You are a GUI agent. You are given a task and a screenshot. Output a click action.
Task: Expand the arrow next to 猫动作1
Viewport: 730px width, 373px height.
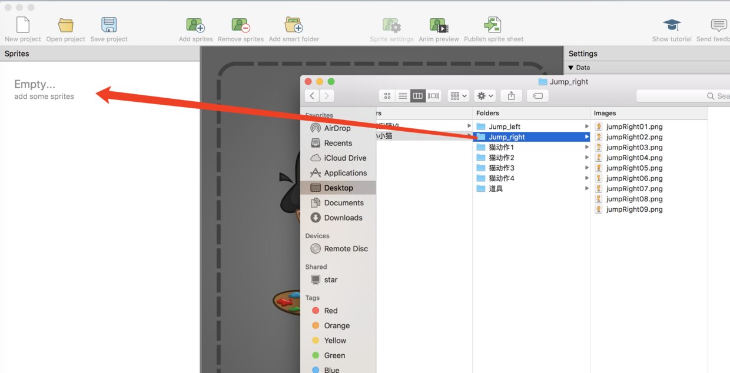click(586, 147)
